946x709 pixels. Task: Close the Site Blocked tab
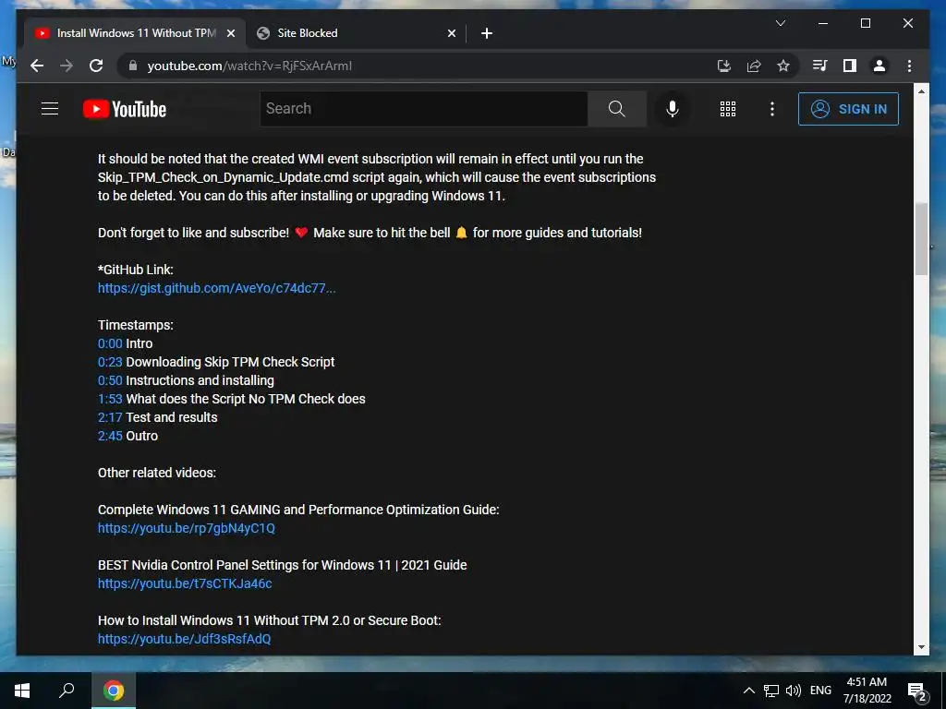coord(451,34)
